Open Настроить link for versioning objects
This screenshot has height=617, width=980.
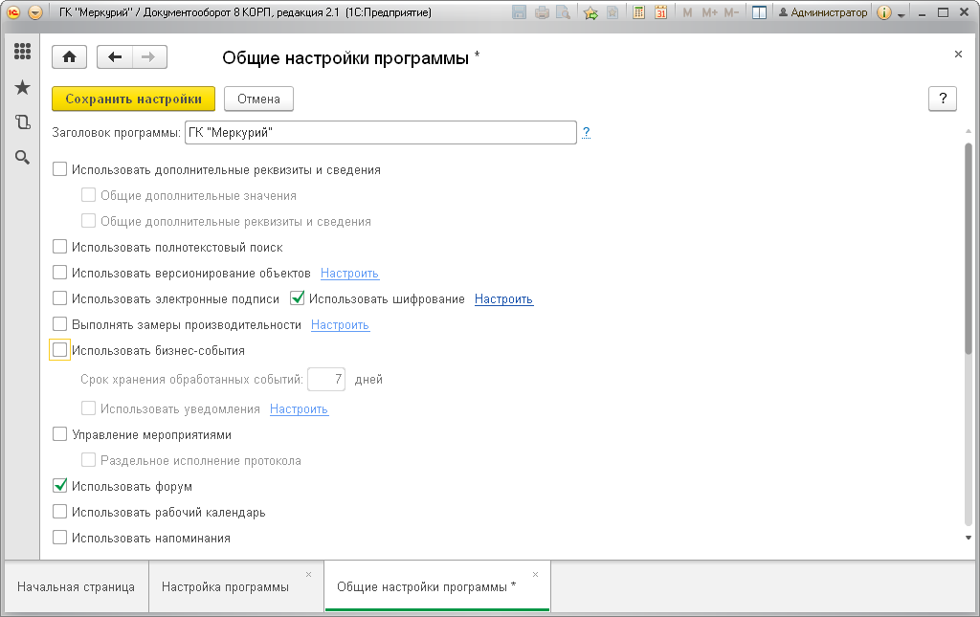[349, 274]
